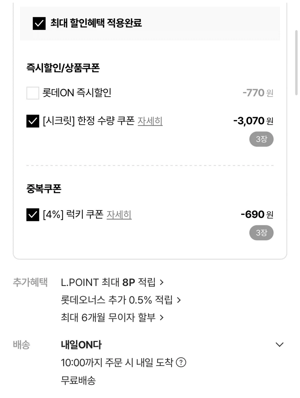
Task: Click the -770원 discount amount
Action: (x=258, y=93)
